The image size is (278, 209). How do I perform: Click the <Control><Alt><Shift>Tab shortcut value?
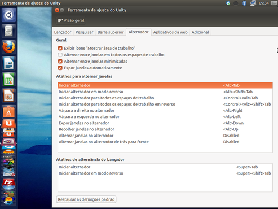click(247, 104)
